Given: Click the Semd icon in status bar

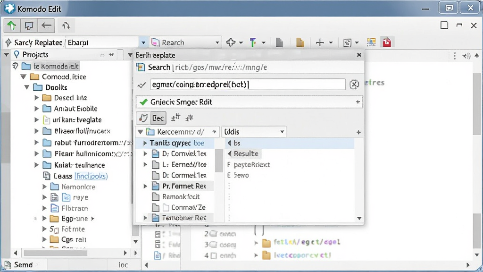Looking at the screenshot, I should click(7, 264).
